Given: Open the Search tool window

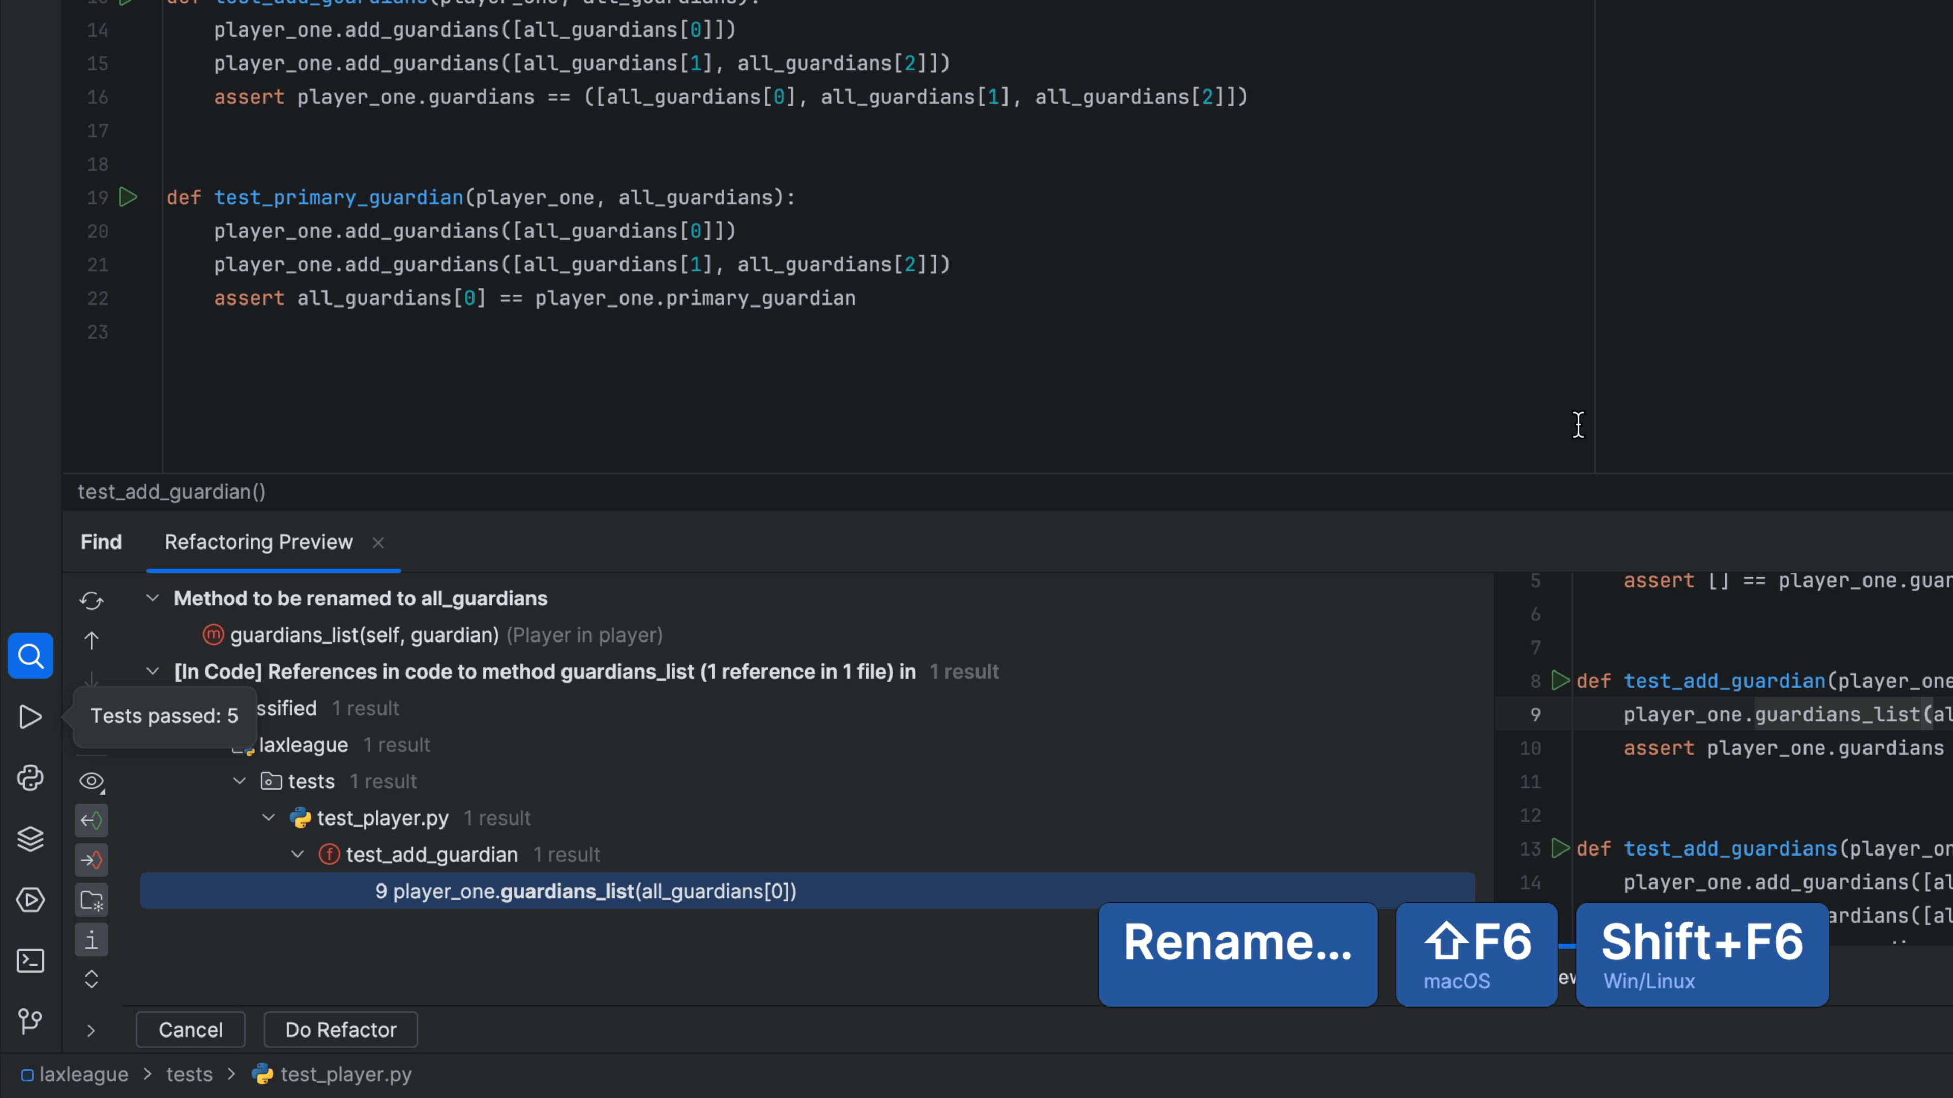Looking at the screenshot, I should [31, 655].
